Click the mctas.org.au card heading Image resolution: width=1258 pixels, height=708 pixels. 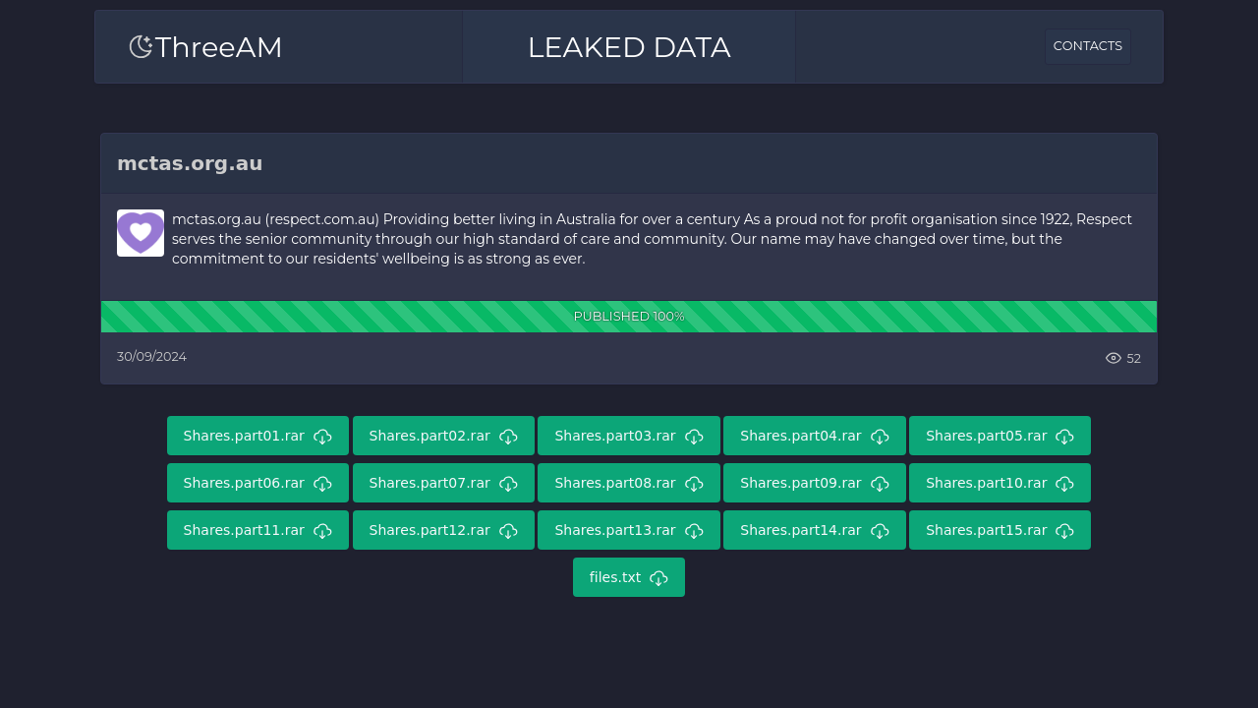[190, 163]
